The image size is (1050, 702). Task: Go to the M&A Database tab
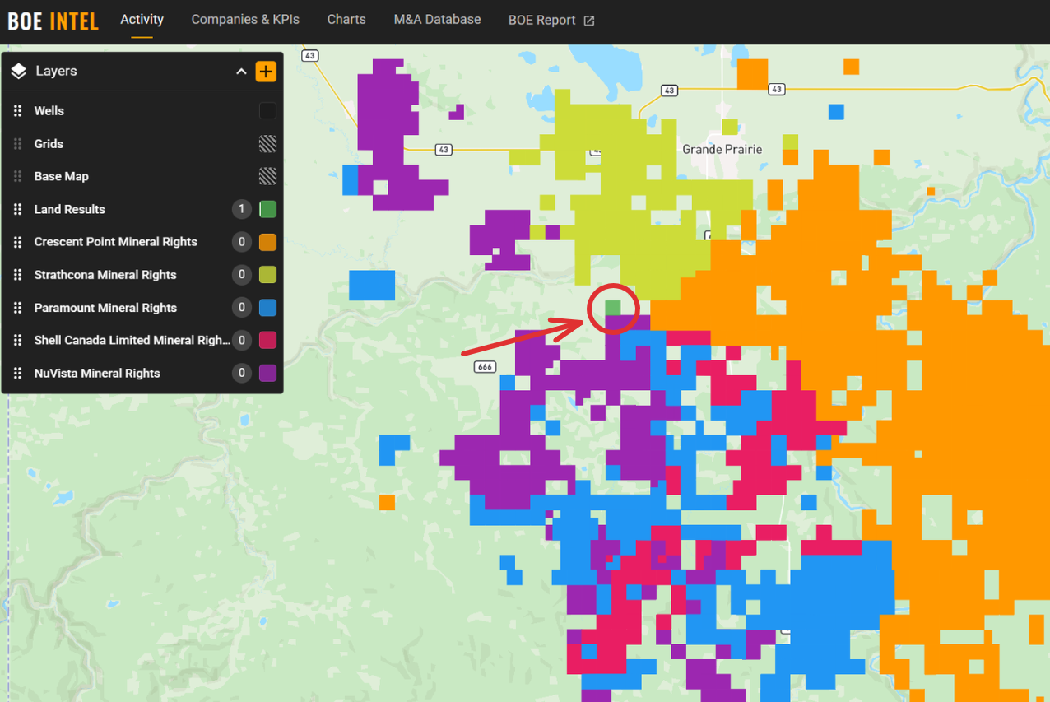437,19
